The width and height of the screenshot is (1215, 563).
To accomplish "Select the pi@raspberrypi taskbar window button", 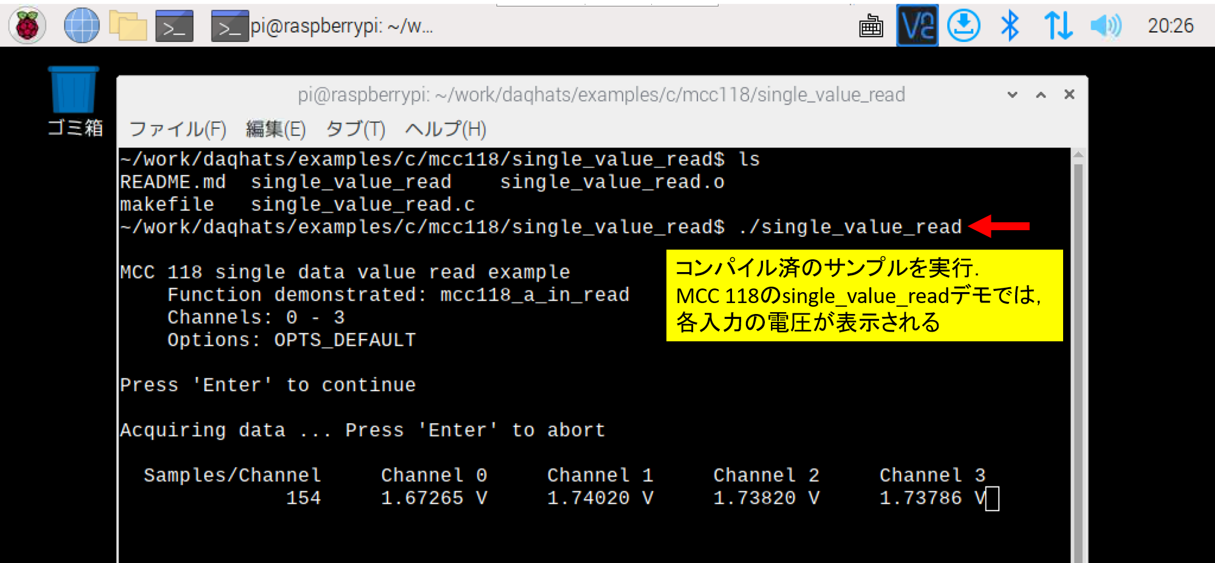I will tap(322, 26).
